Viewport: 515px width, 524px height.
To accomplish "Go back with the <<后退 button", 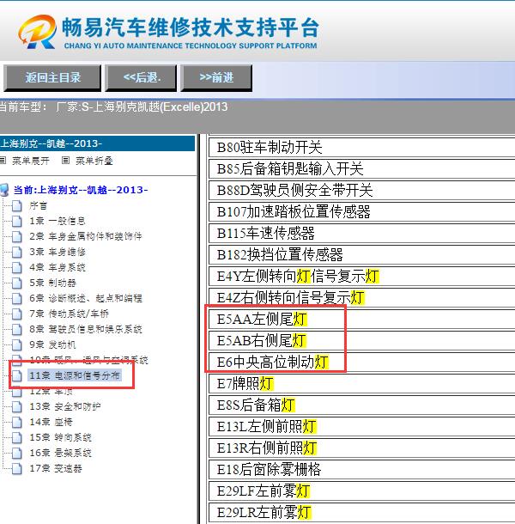I will [141, 78].
